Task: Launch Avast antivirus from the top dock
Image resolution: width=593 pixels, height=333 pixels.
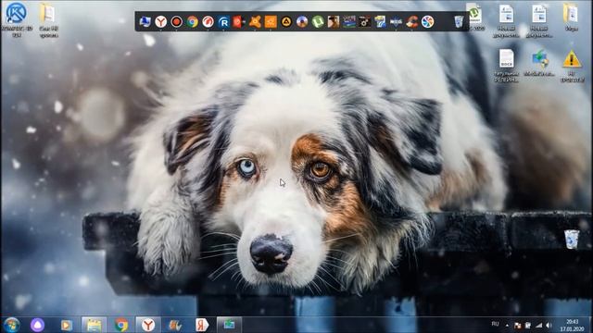Action: click(255, 21)
